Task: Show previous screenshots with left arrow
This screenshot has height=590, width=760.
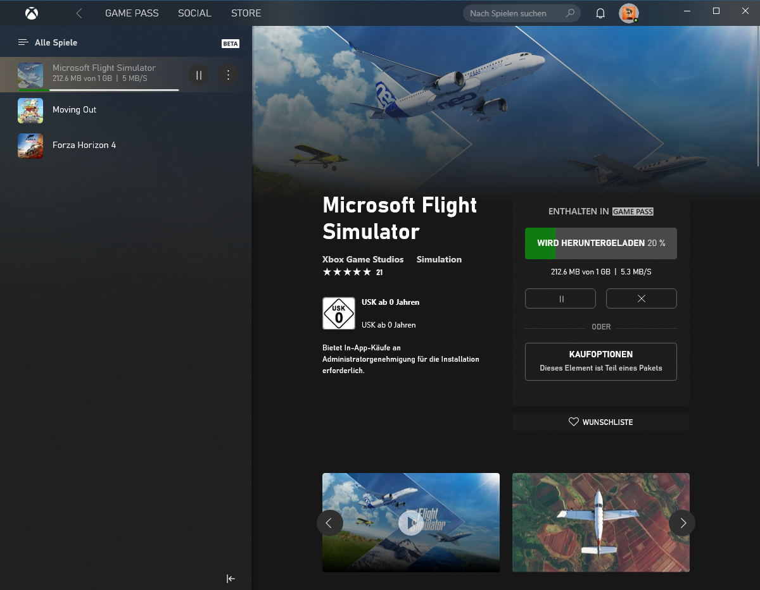Action: (329, 523)
